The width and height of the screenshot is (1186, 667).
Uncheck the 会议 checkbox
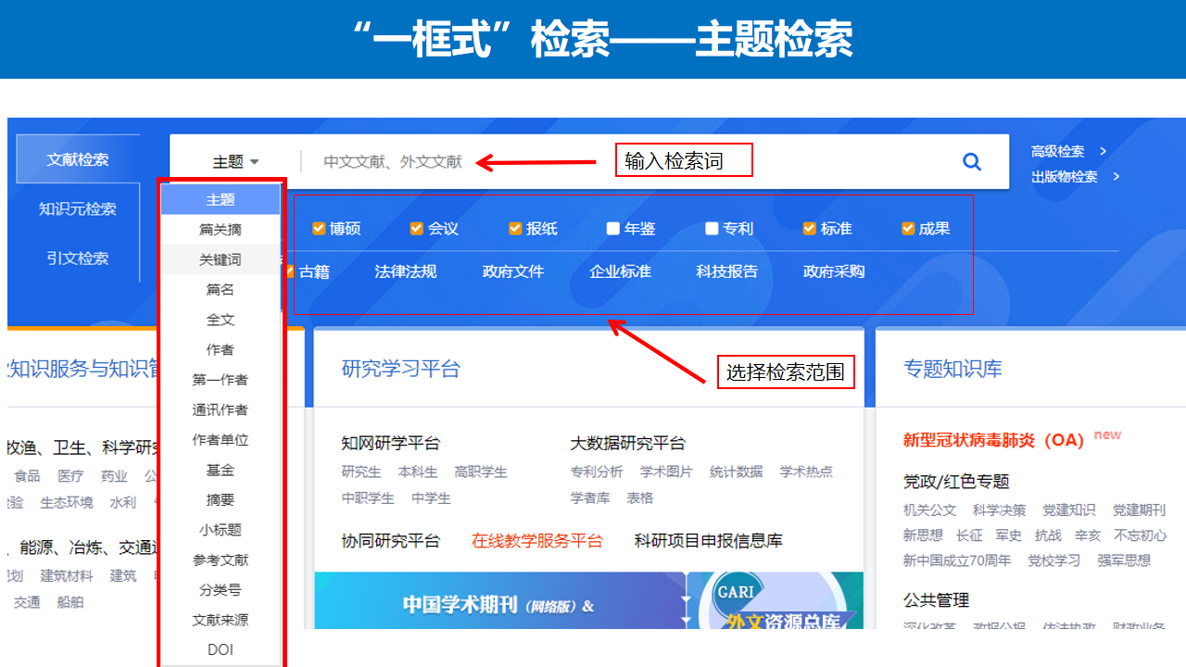[417, 229]
